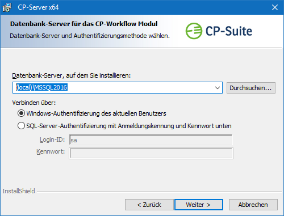The width and height of the screenshot is (284, 216).
Task: Click the InstallShield label
Action: (x=19, y=191)
